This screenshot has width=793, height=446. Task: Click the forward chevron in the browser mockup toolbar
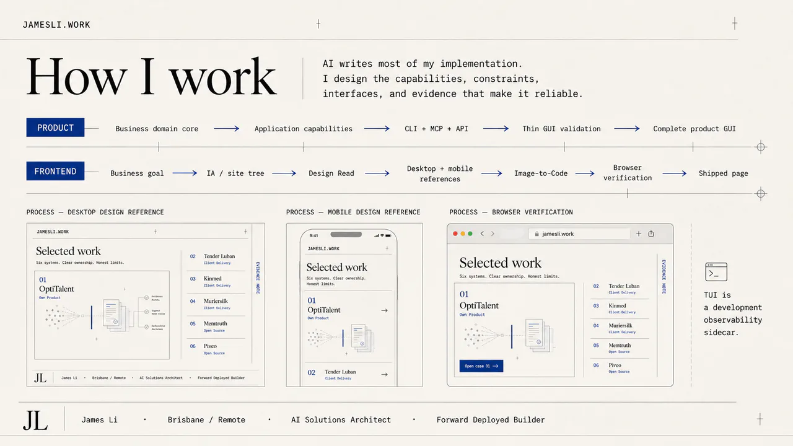click(493, 234)
